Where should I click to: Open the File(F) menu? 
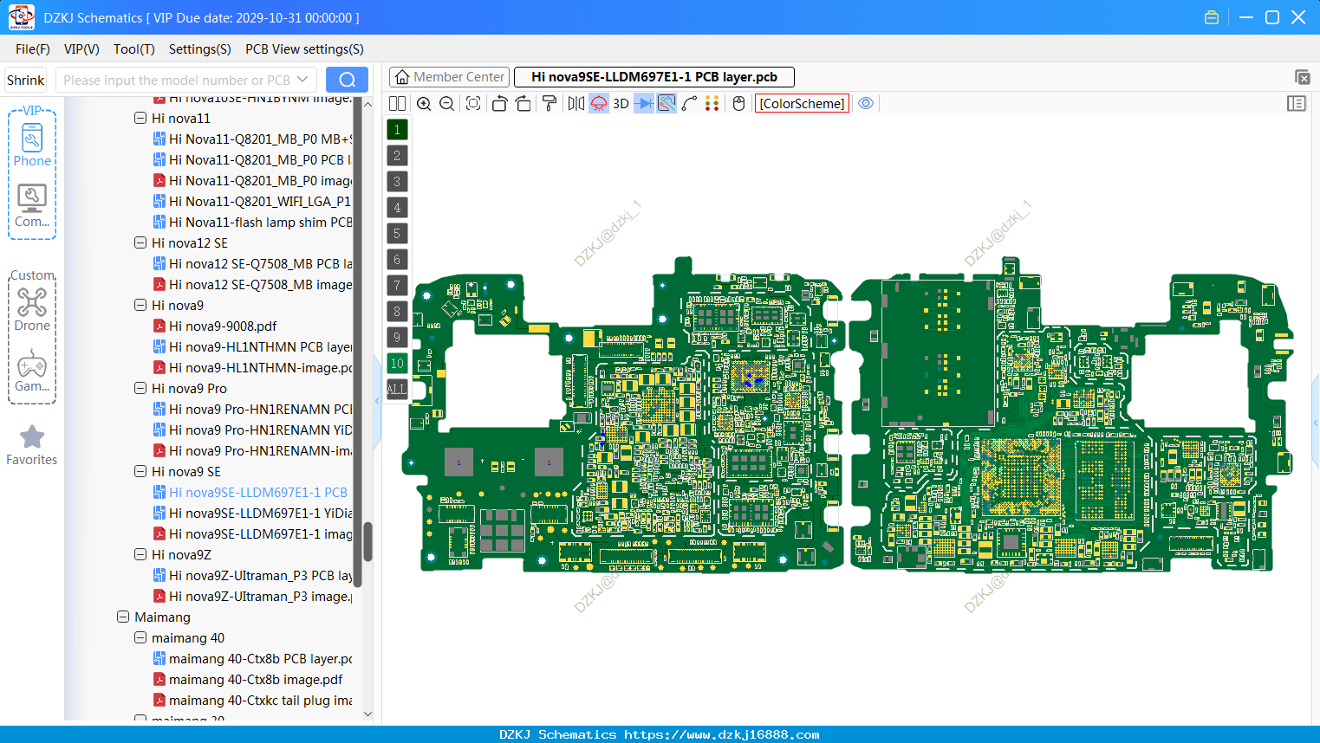point(33,49)
